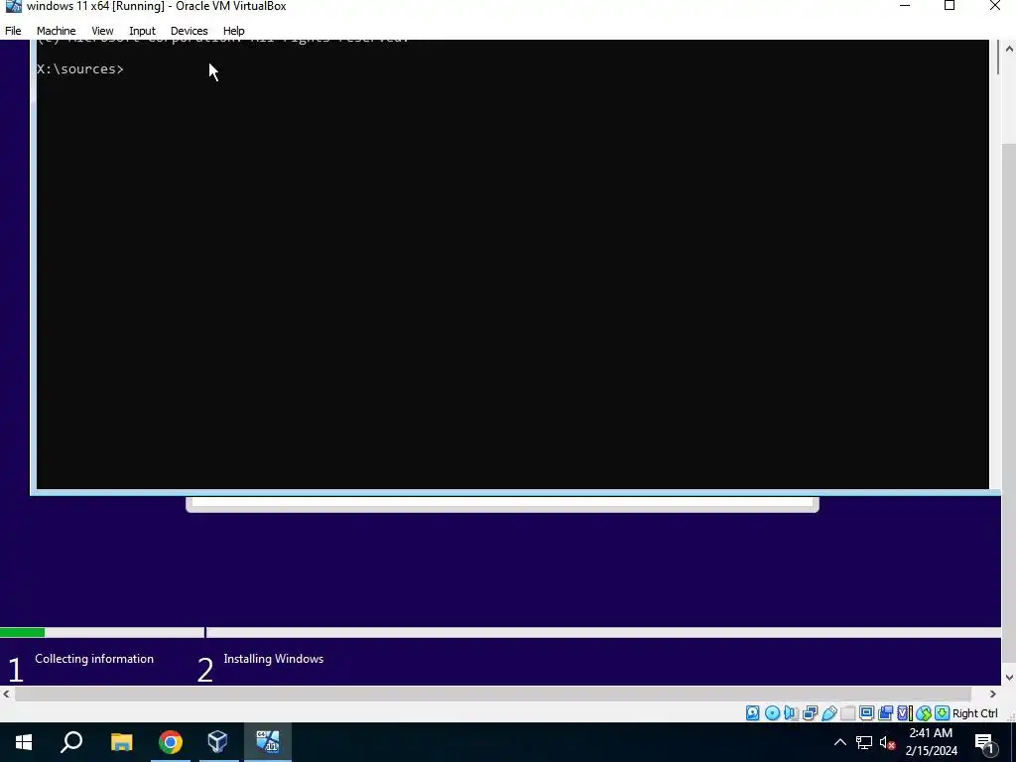Screen dimensions: 1016x762
Task: Click the horizontal scrollbar right arrow
Action: pyautogui.click(x=992, y=694)
